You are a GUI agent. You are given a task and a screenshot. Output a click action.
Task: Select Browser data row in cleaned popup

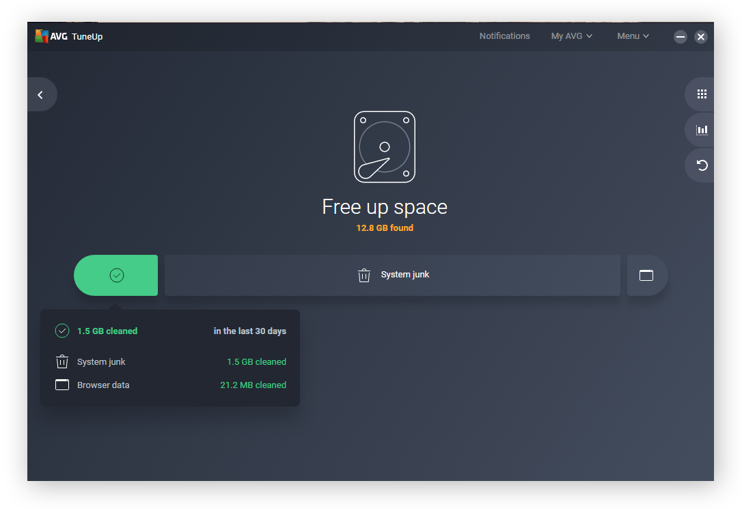(x=103, y=385)
